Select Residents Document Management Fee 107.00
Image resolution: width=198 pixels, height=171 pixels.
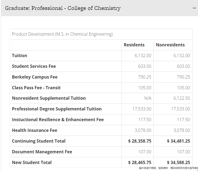(144, 152)
